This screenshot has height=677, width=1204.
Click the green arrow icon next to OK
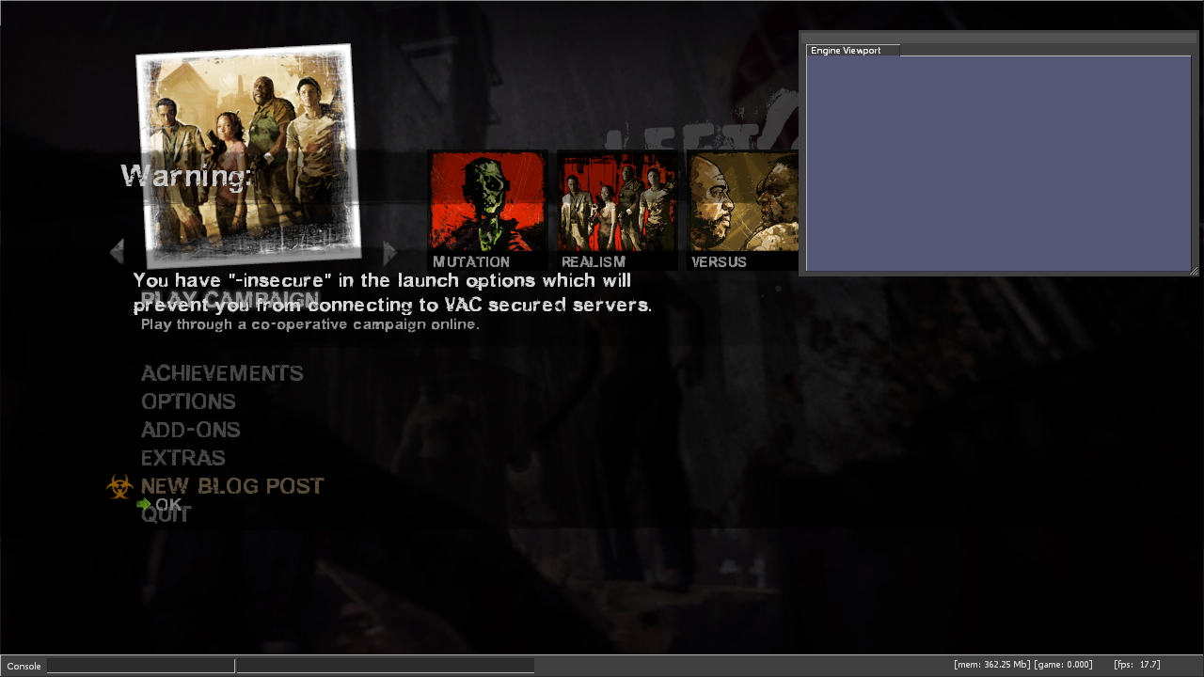[x=144, y=505]
